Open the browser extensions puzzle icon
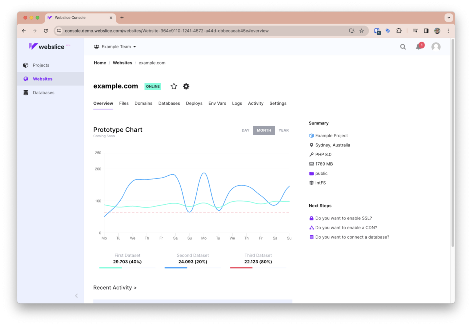The image size is (472, 326). click(x=399, y=31)
